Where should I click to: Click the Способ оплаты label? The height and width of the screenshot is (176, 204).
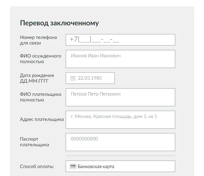[x=37, y=166]
